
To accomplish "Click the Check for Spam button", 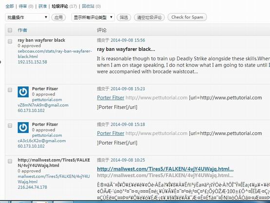I will (x=187, y=17).
